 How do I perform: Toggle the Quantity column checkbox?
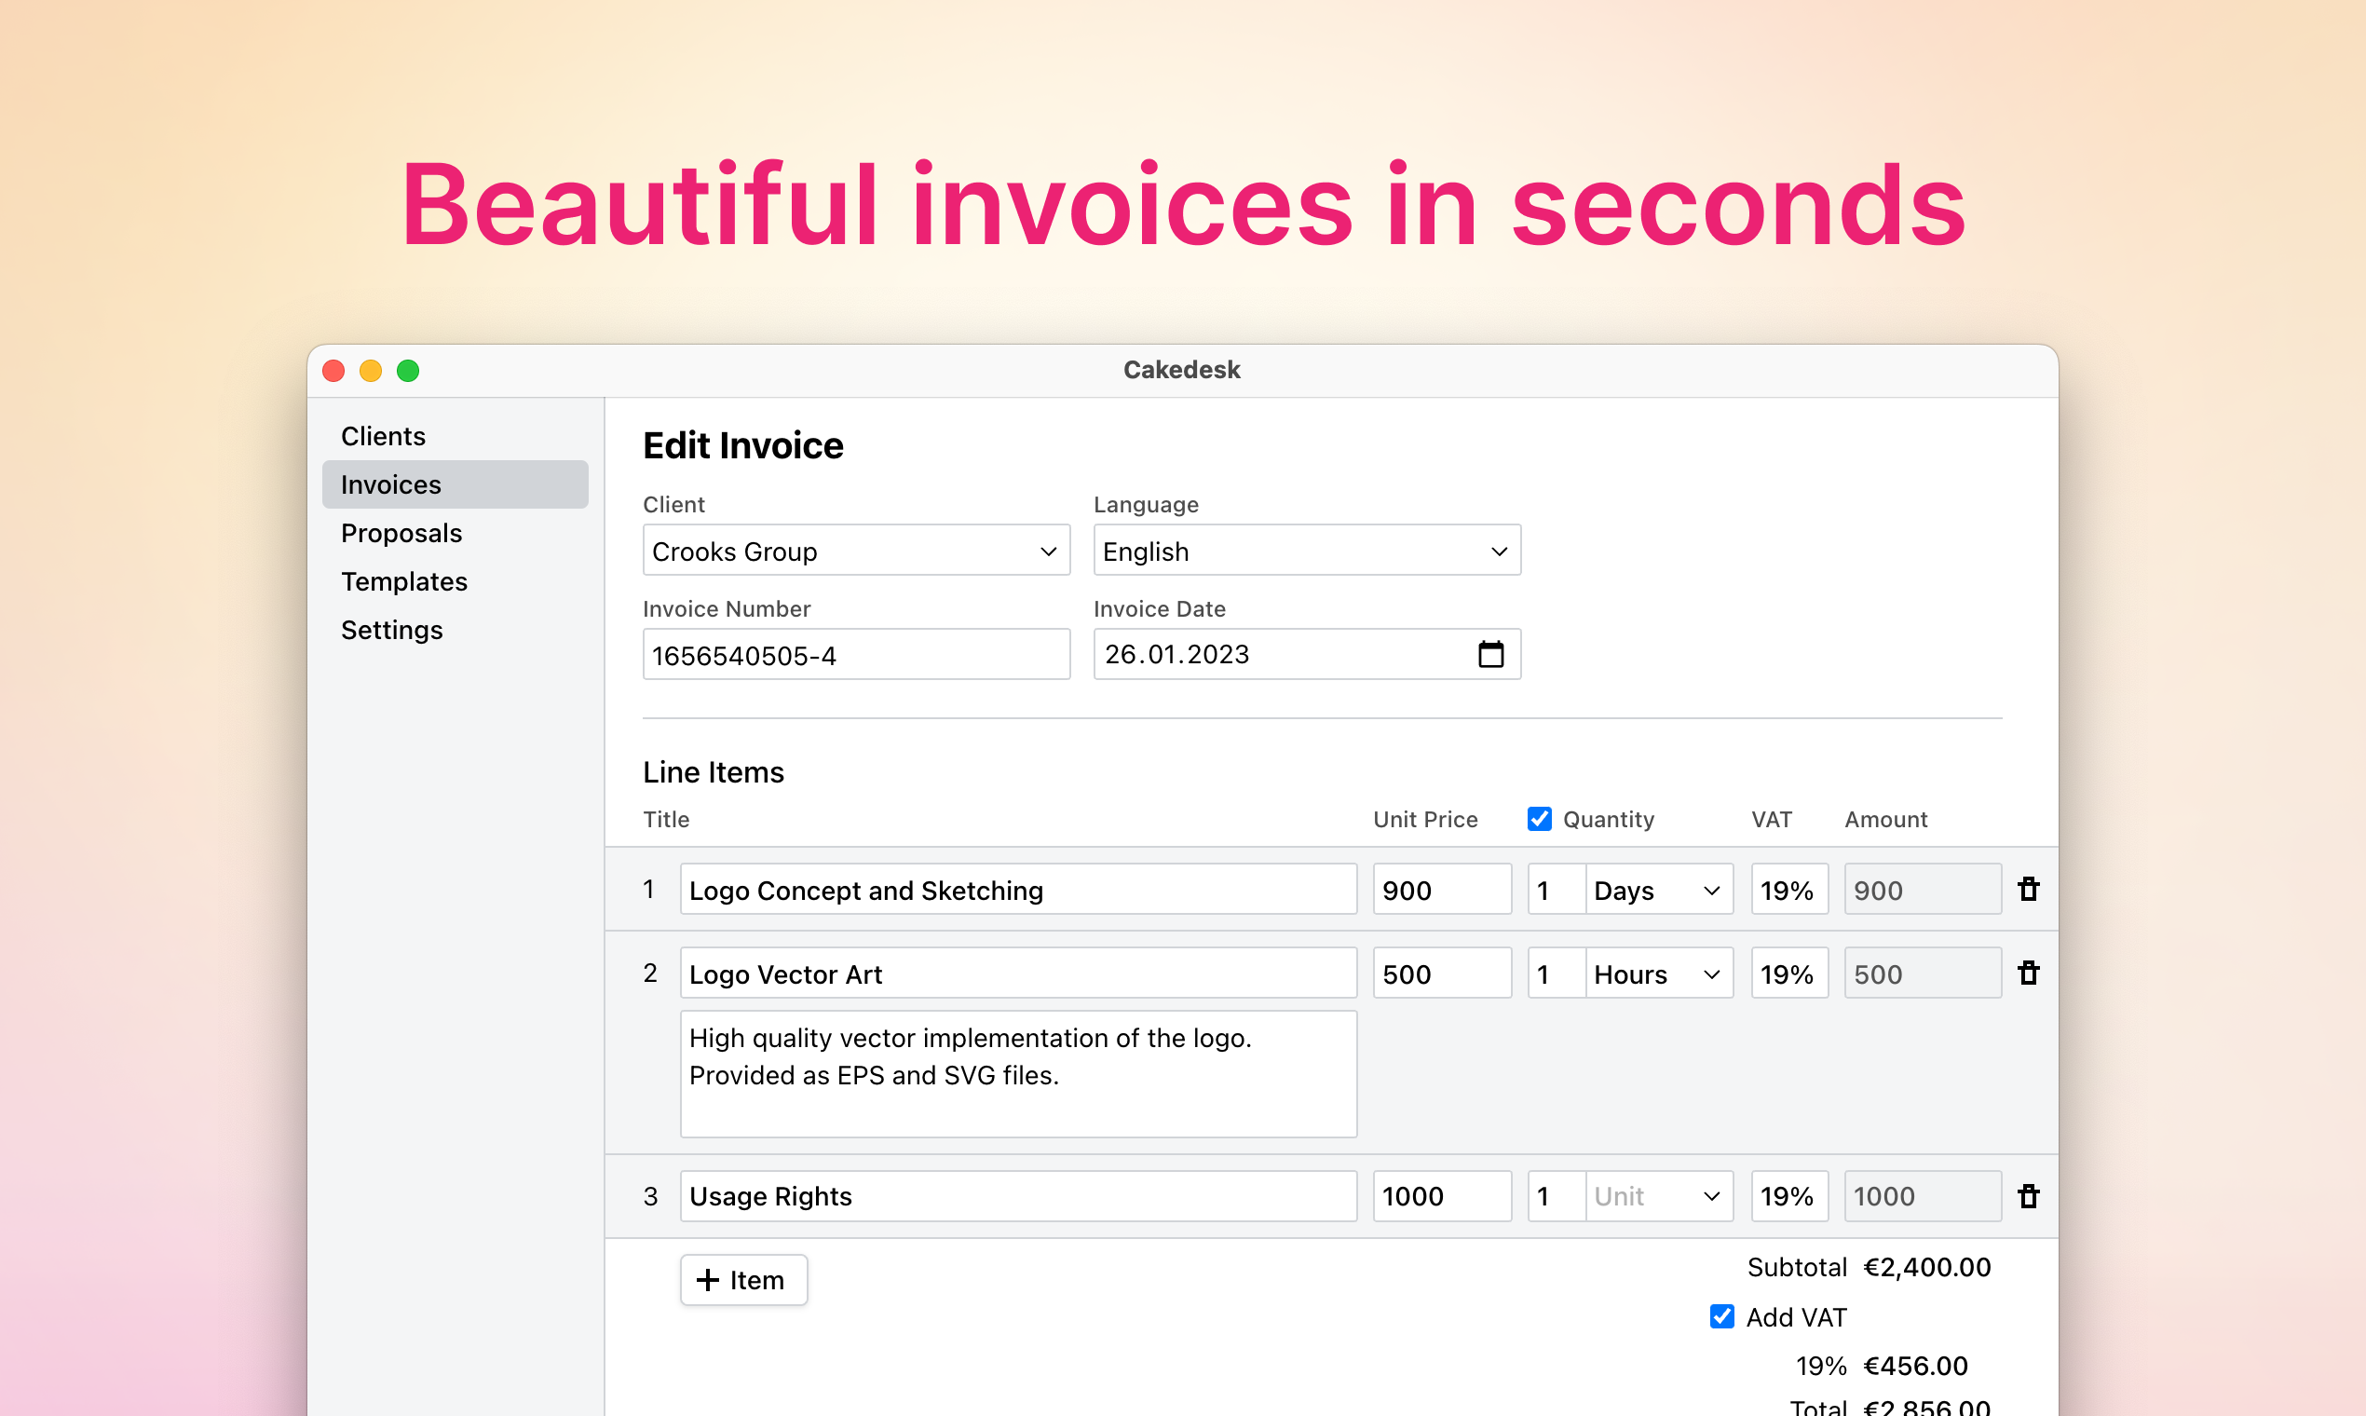1539,819
